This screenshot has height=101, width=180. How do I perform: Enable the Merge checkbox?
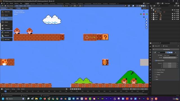(x=156, y=75)
